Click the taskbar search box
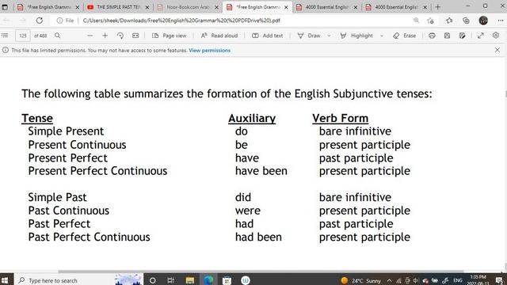The image size is (507, 285). [x=79, y=280]
